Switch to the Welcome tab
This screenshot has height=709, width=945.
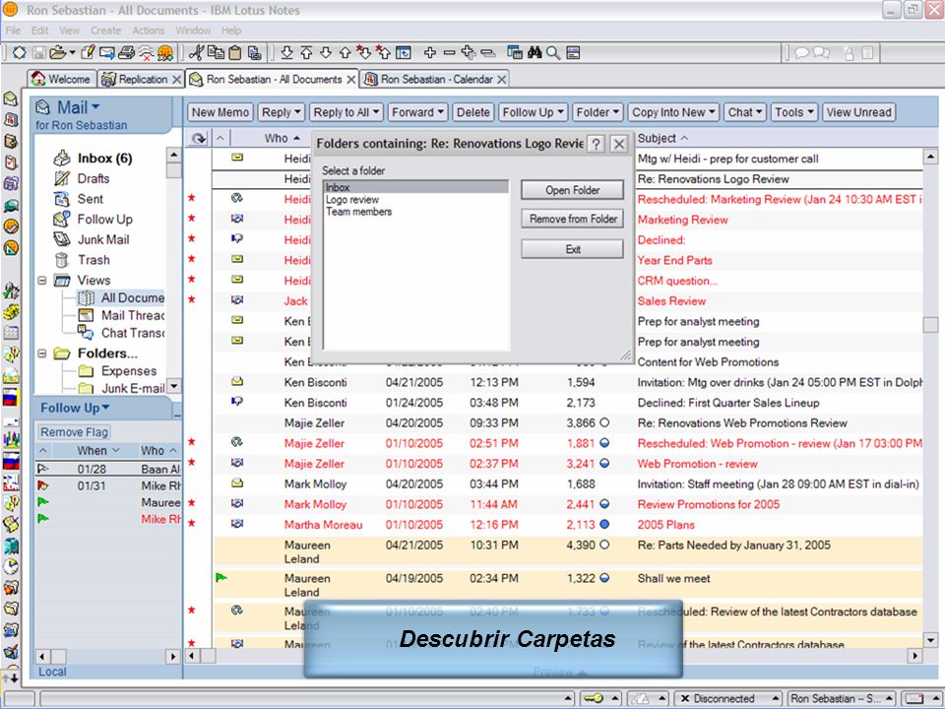pyautogui.click(x=62, y=79)
